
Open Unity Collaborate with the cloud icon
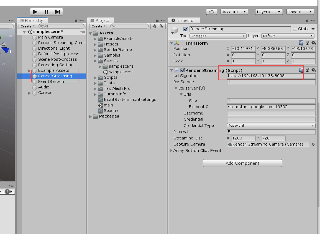211,12
